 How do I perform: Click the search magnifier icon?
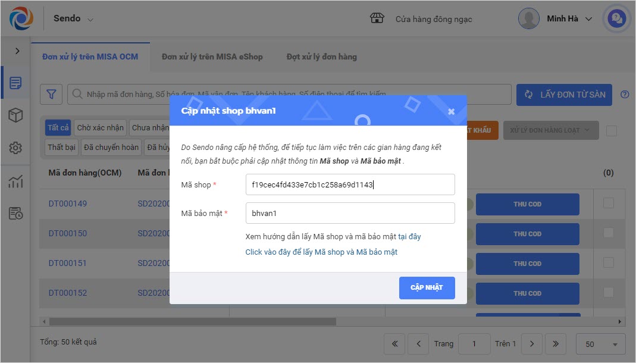[x=77, y=94]
